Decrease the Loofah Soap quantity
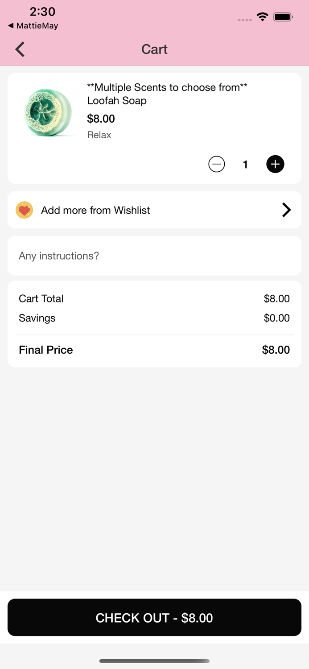Viewport: 309px width, 669px height. (x=217, y=164)
